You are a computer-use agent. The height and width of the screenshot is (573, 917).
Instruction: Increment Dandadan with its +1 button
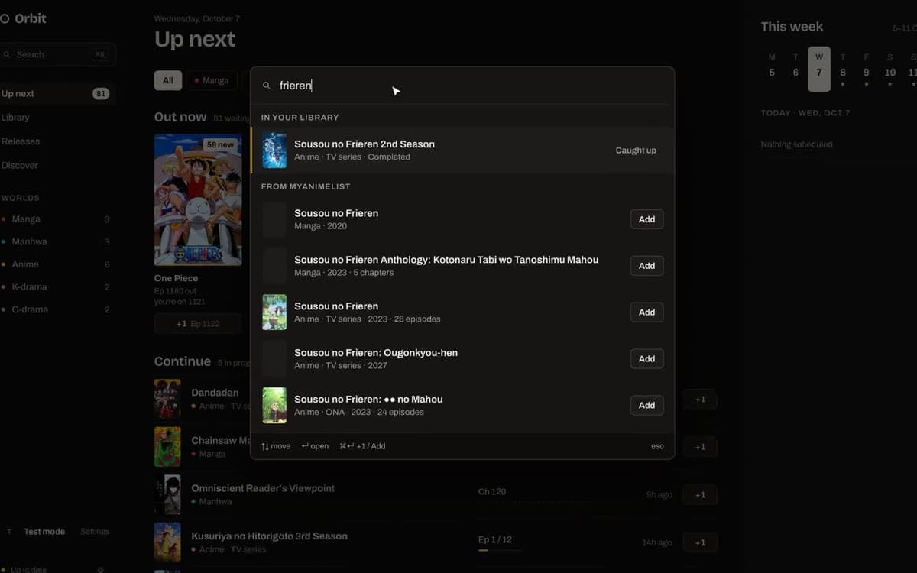point(700,400)
